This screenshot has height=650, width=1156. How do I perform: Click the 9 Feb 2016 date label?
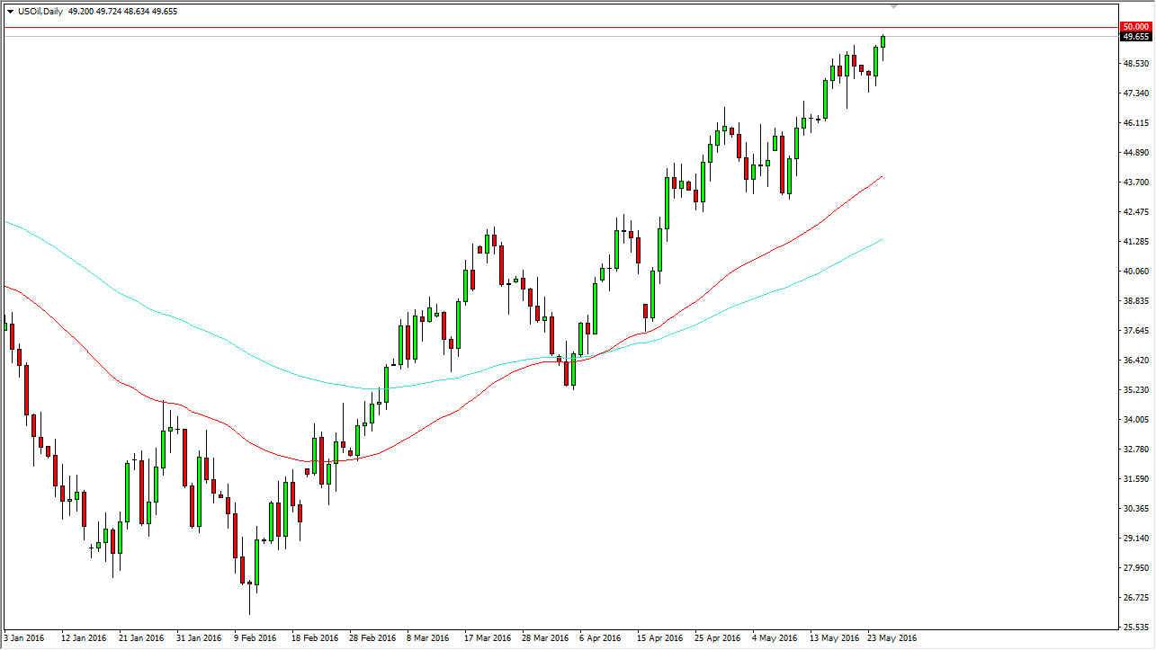[x=256, y=638]
